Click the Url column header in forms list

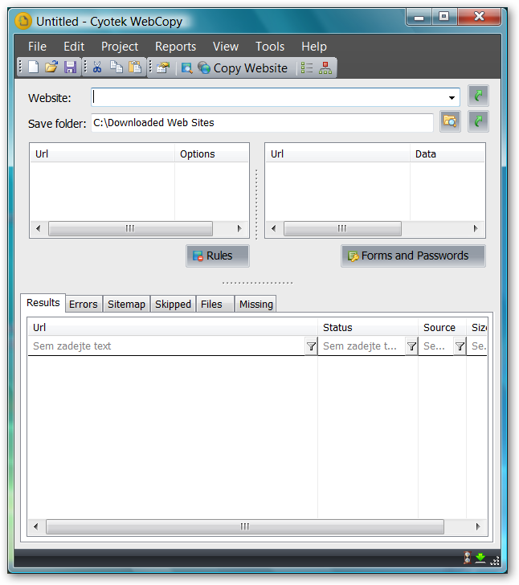tap(337, 153)
